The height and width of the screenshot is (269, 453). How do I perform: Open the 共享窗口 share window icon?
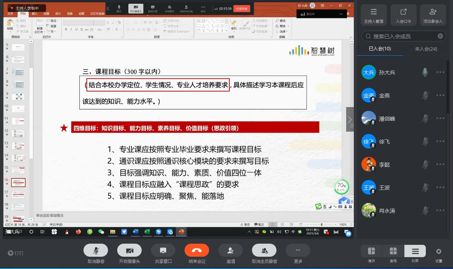[163, 251]
